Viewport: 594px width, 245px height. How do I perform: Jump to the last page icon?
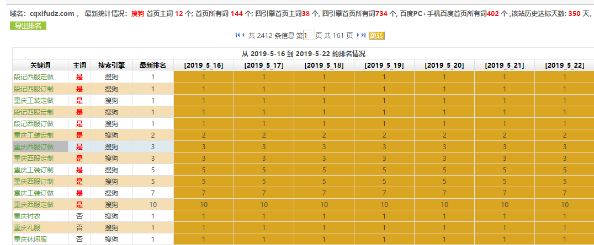pos(364,35)
